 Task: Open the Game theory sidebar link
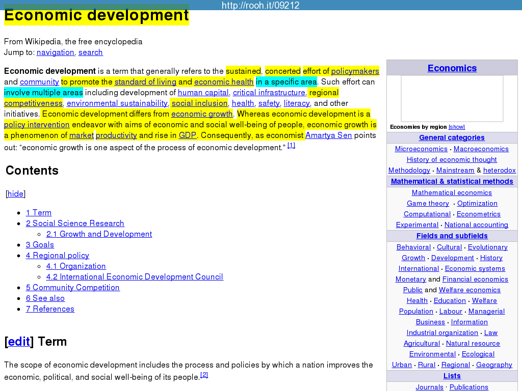pyautogui.click(x=428, y=204)
